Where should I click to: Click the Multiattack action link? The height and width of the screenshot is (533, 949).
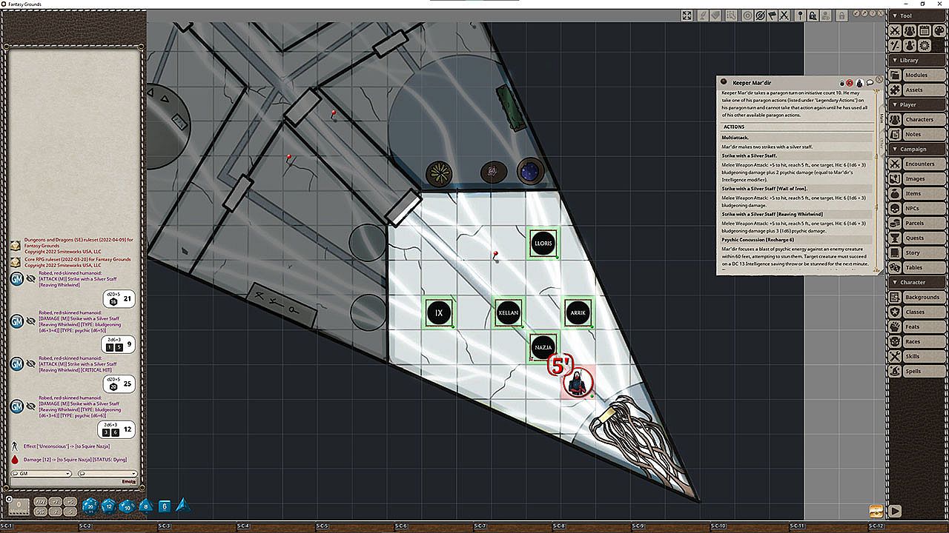pyautogui.click(x=735, y=138)
